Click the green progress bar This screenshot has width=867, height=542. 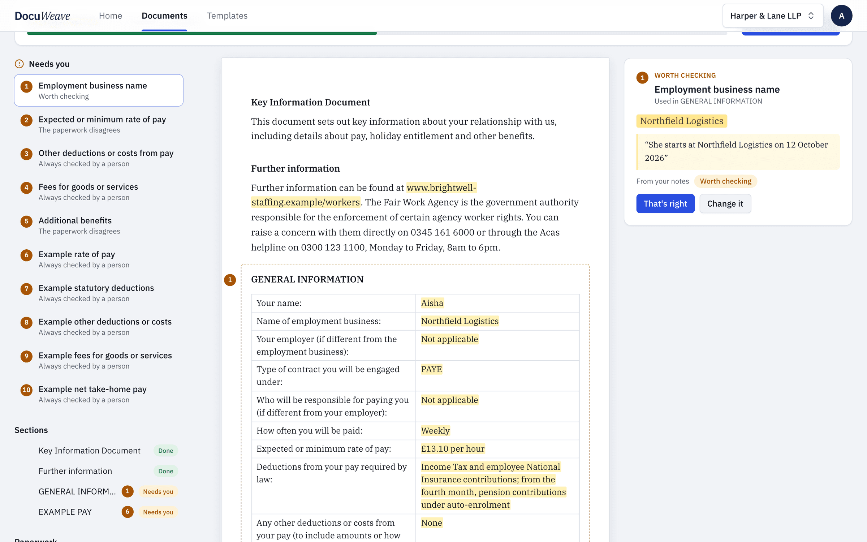coord(202,33)
